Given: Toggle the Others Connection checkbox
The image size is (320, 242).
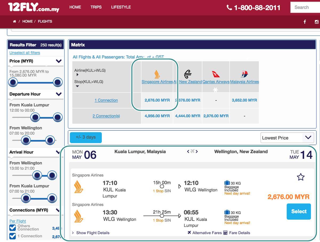Looking at the screenshot, I should coord(13,228).
